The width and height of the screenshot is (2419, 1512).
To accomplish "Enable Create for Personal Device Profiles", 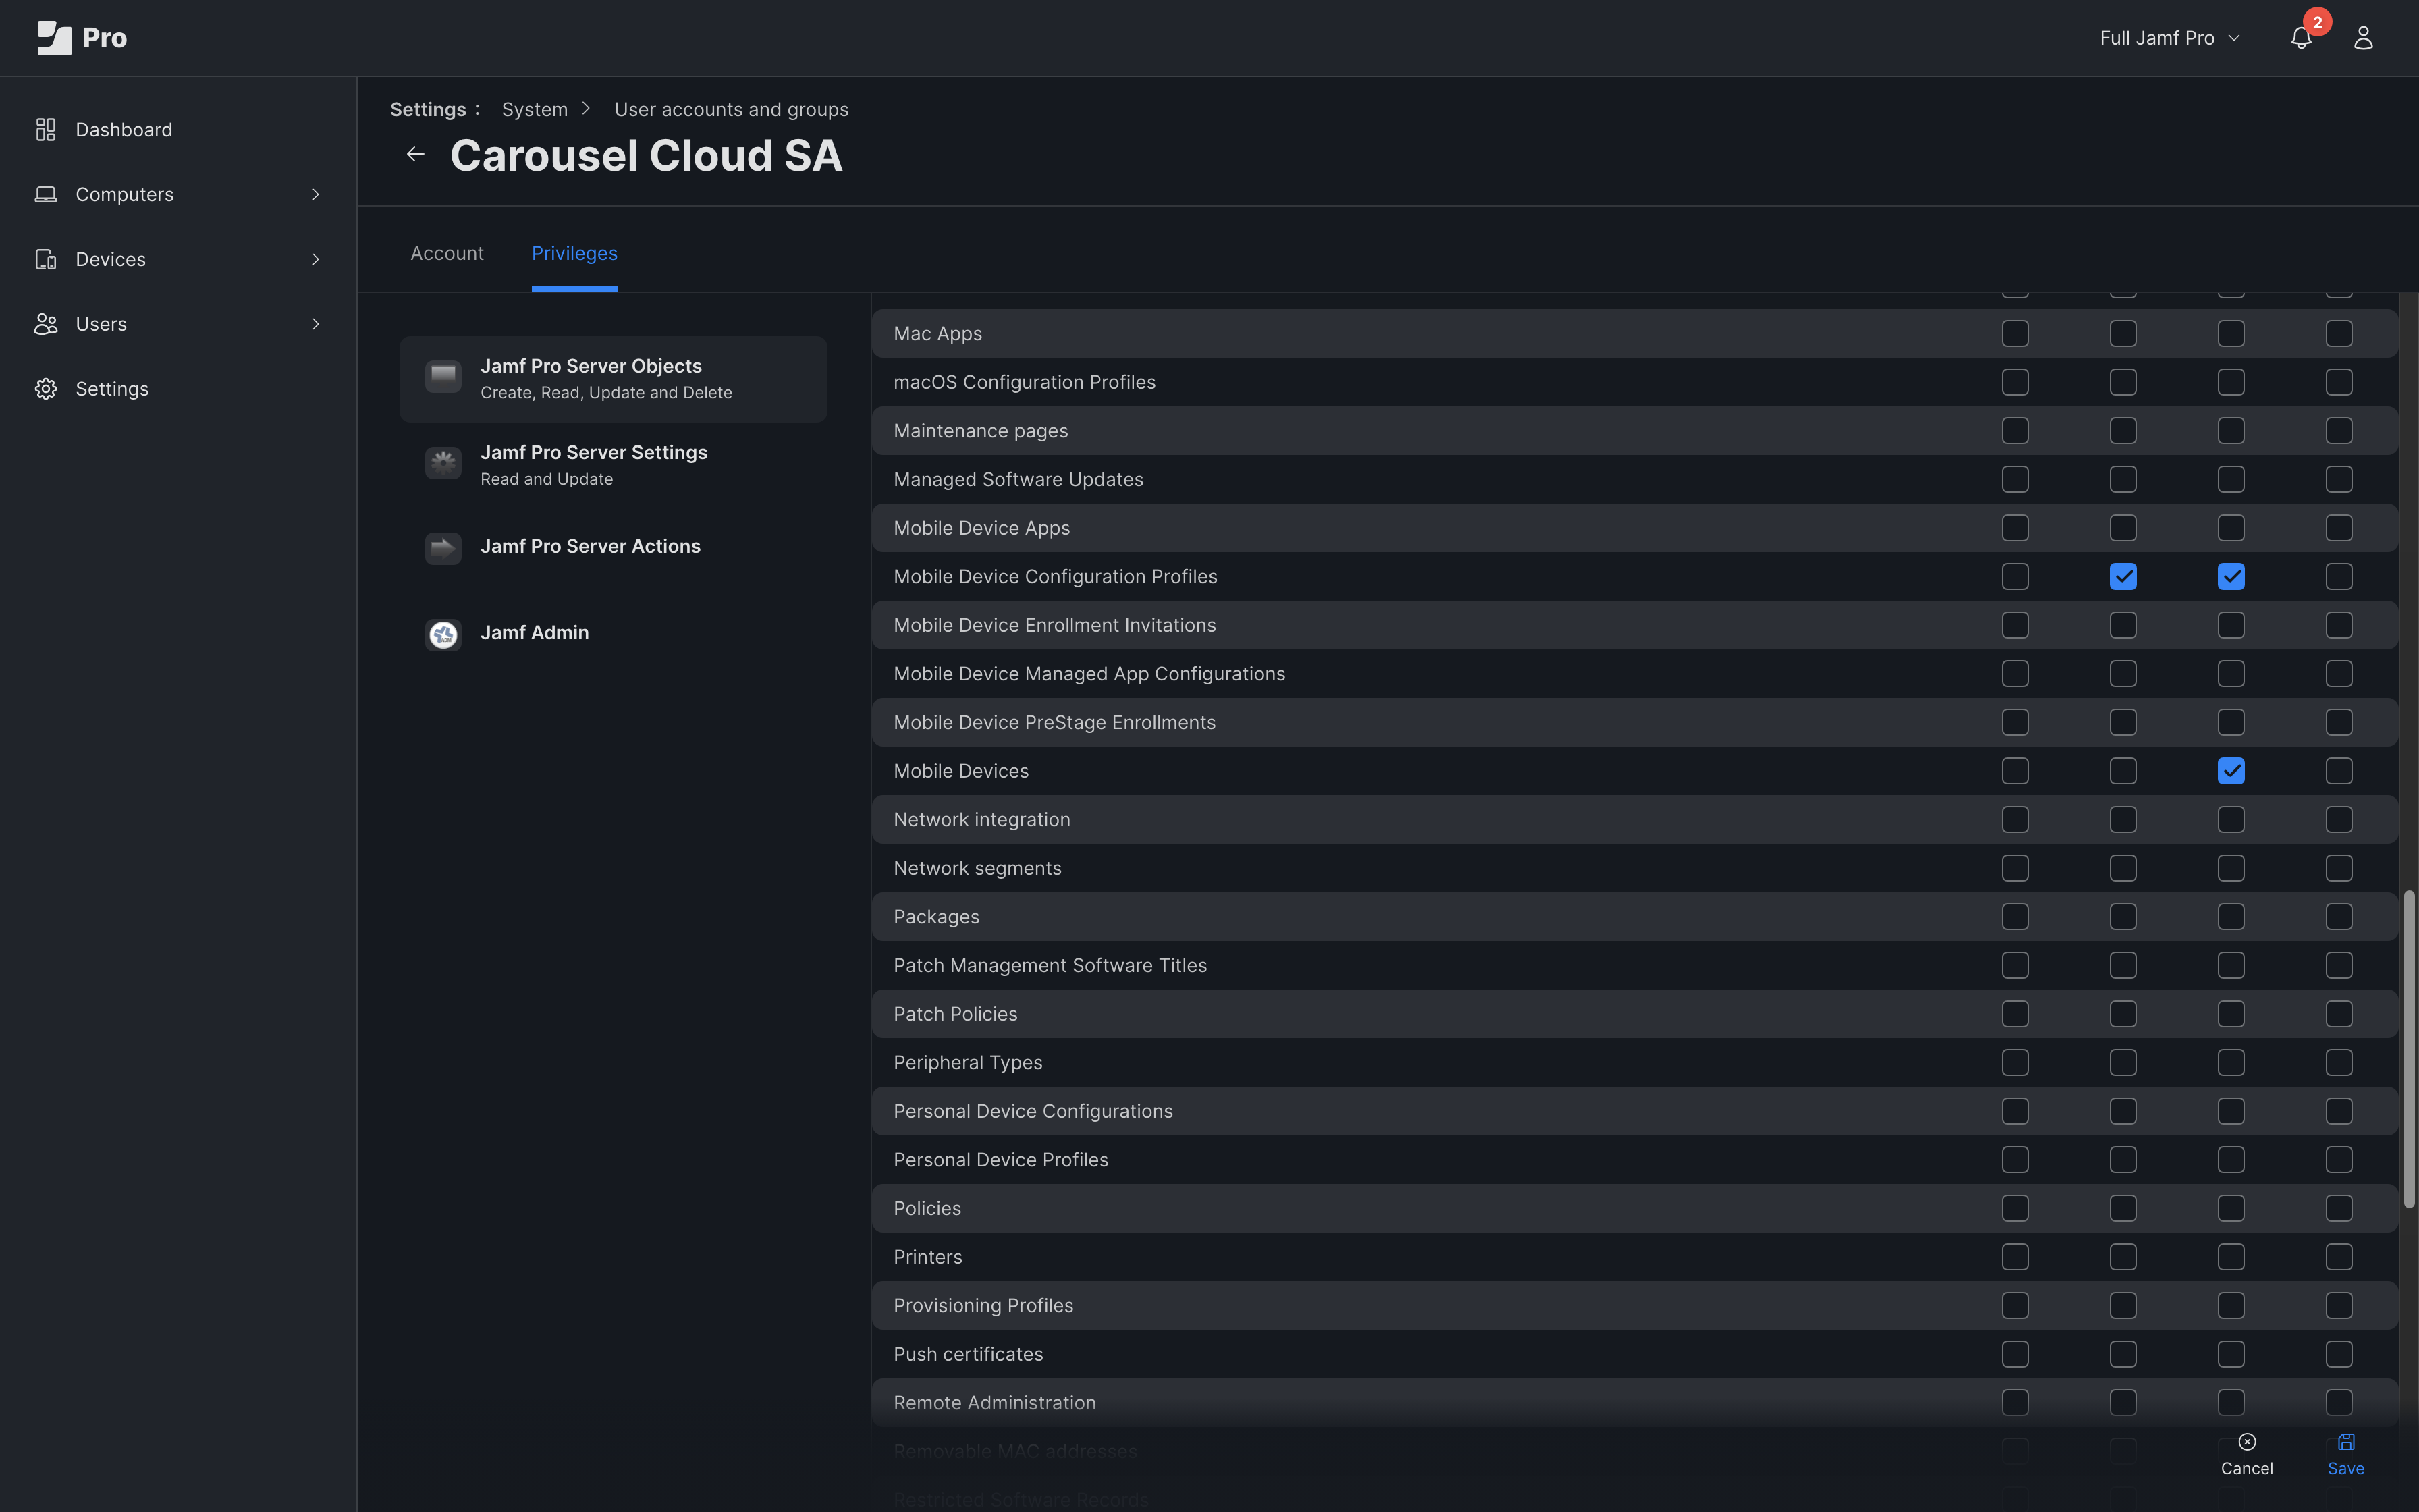I will [x=2015, y=1160].
